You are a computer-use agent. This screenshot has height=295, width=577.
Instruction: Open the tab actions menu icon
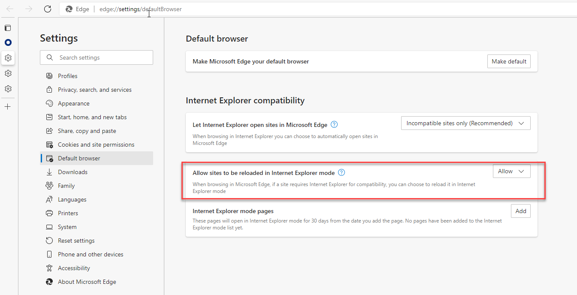(8, 28)
